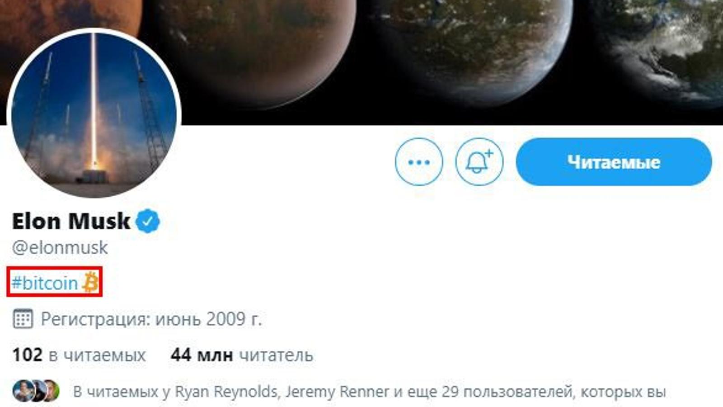Viewport: 723px width, 407px height.
Task: Click the calendar registration icon
Action: coord(23,319)
